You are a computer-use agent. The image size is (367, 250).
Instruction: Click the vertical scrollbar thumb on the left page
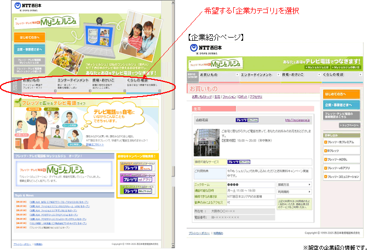click(x=173, y=57)
